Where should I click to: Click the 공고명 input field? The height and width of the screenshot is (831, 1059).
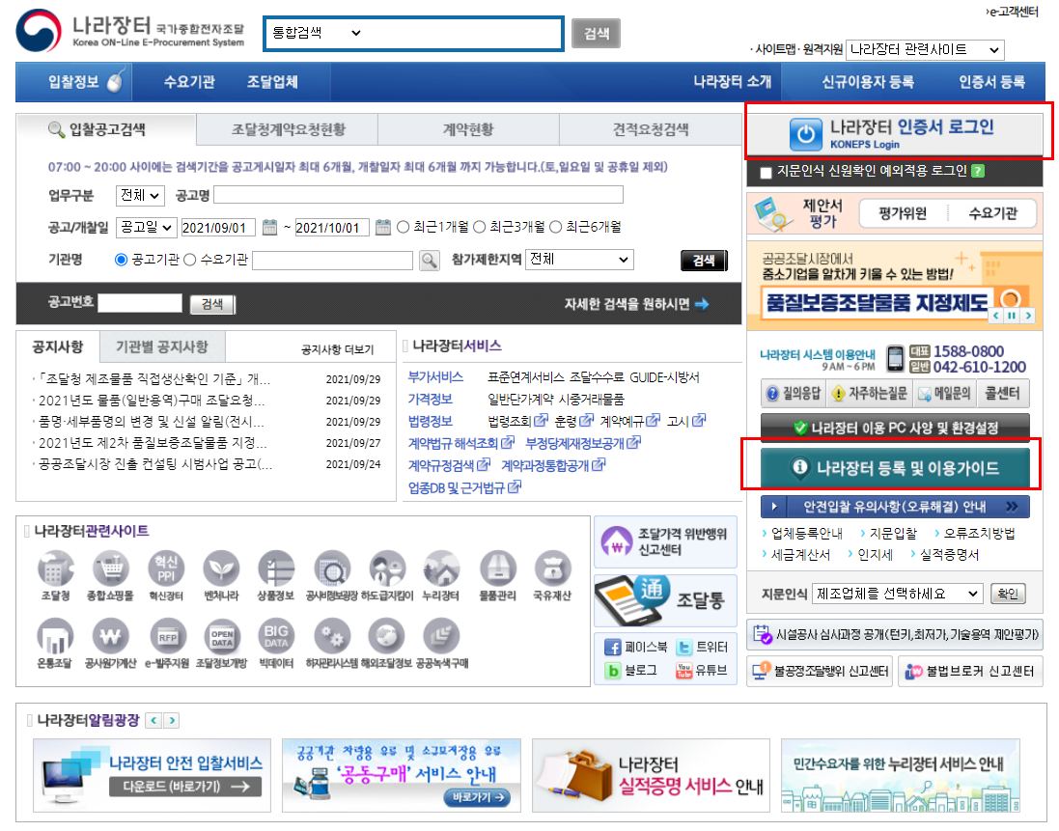(419, 196)
